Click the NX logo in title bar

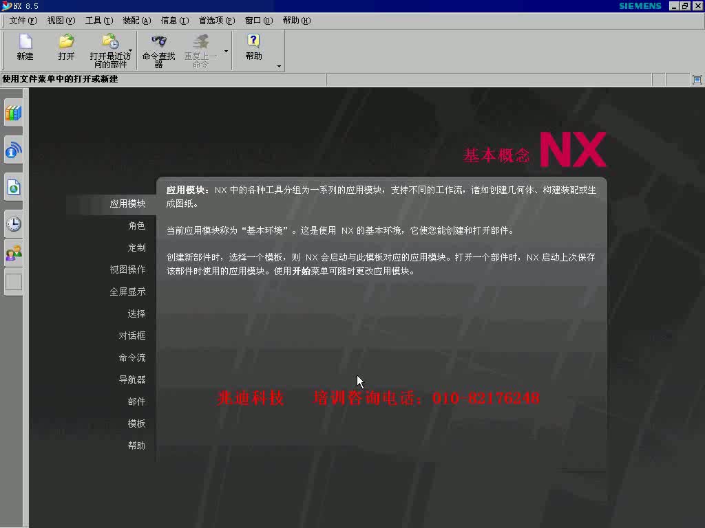point(6,5)
